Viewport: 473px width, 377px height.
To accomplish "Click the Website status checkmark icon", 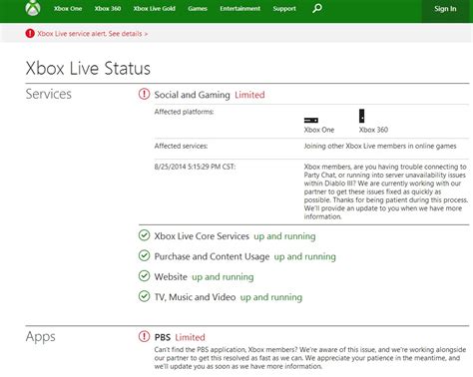I will [144, 276].
